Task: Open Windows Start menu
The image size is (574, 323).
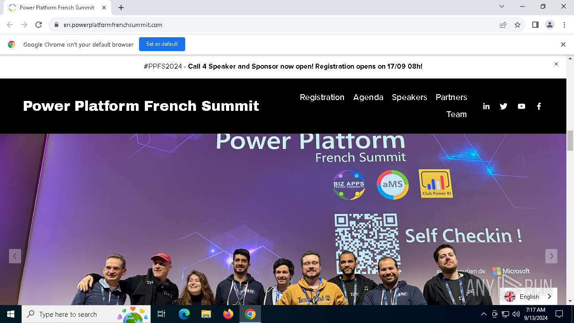Action: click(11, 314)
